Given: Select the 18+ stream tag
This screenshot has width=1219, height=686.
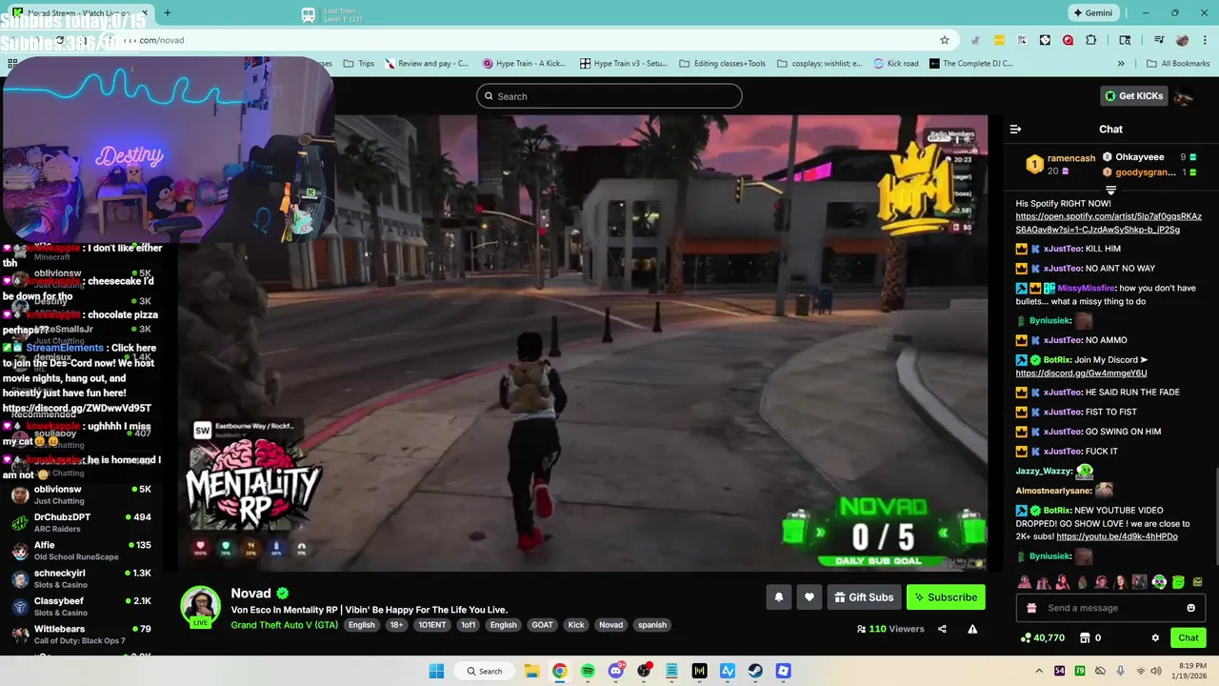Looking at the screenshot, I should click(396, 625).
